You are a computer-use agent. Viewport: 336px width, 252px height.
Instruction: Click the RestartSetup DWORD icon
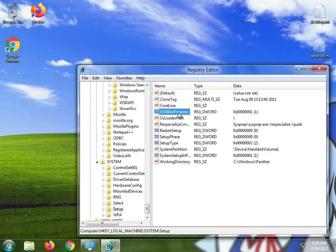157,130
